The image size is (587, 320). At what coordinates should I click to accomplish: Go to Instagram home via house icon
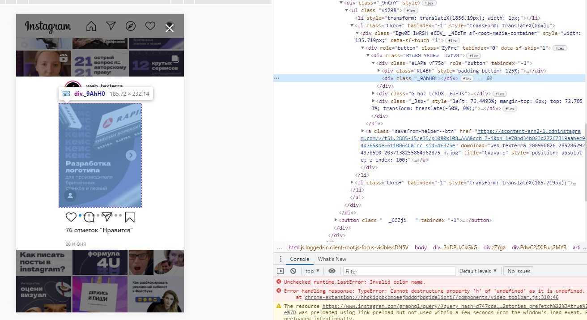pyautogui.click(x=91, y=26)
